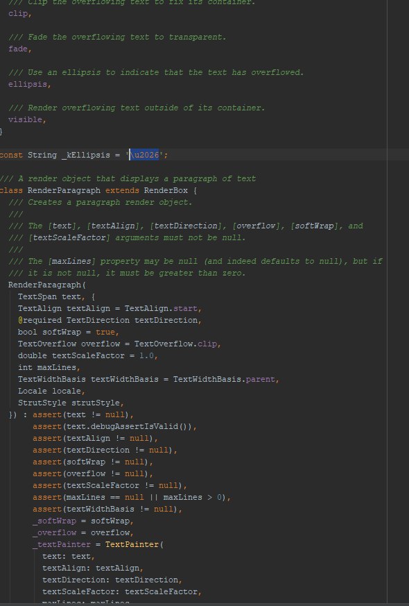Click the 'class' keyword before RenderParagraph
Screen dimensions: 409x606
pyautogui.click(x=11, y=190)
